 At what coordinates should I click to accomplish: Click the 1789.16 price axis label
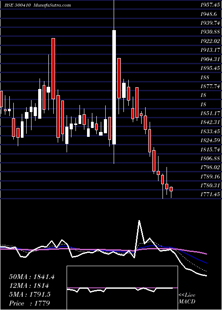210,176
